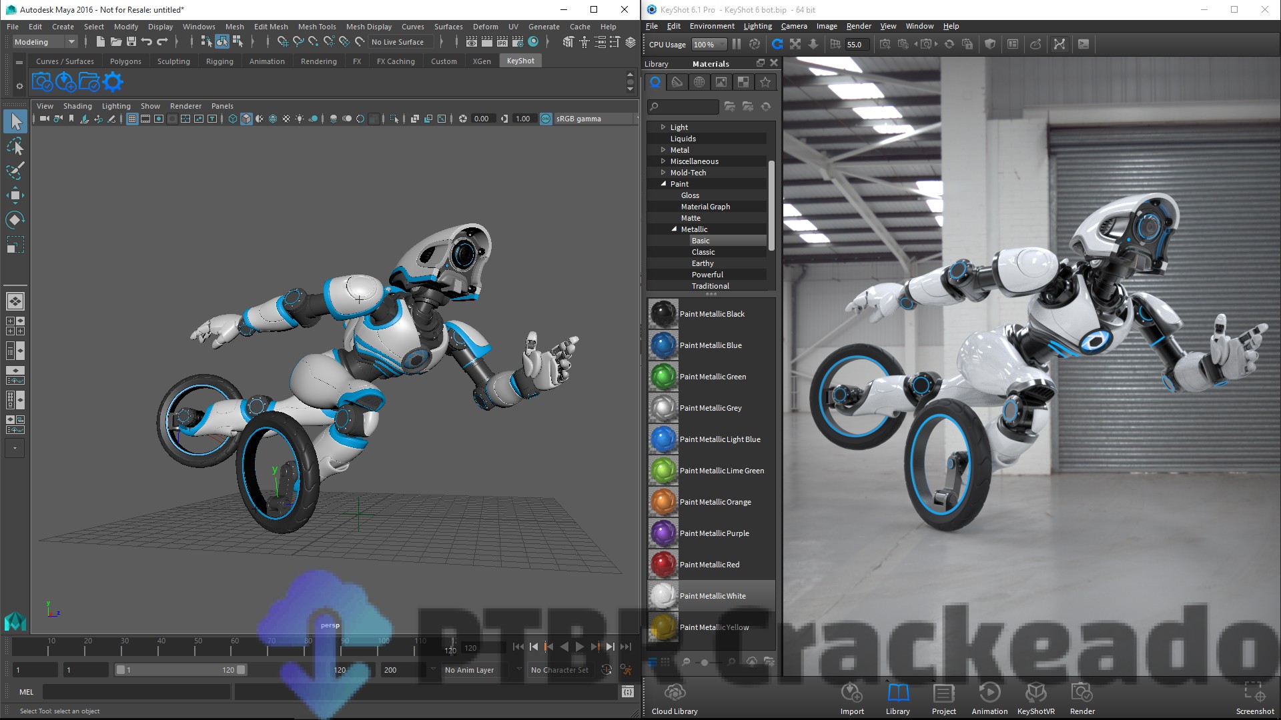
Task: Switch to Sculpting shelf tab
Action: [x=173, y=61]
